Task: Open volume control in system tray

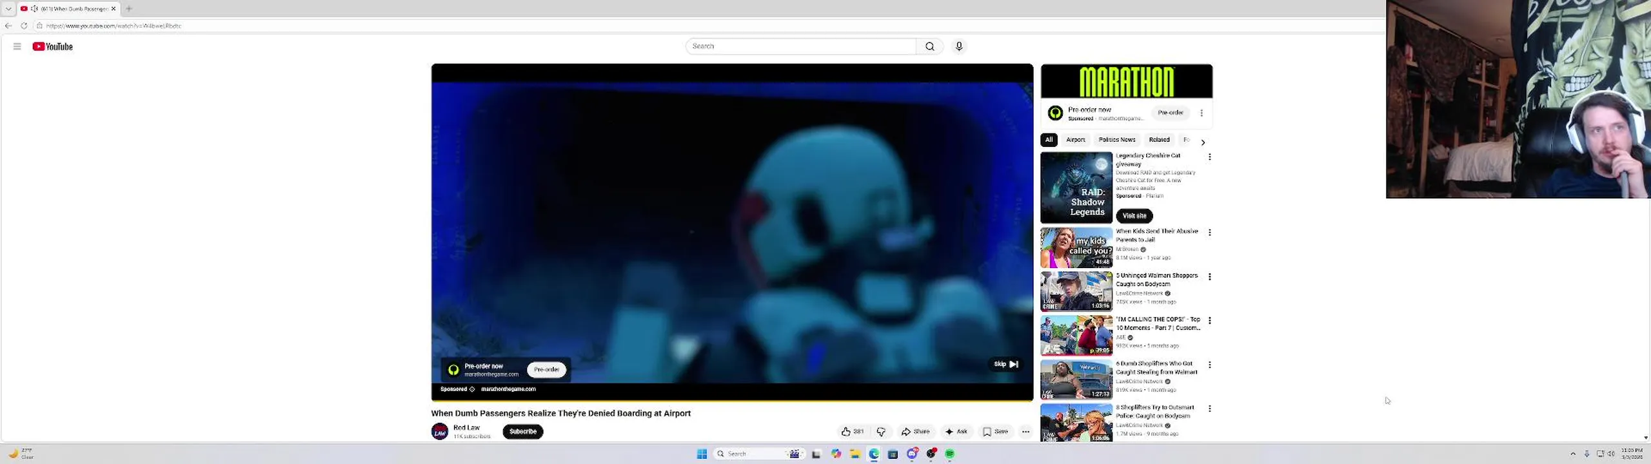Action: tap(1611, 454)
